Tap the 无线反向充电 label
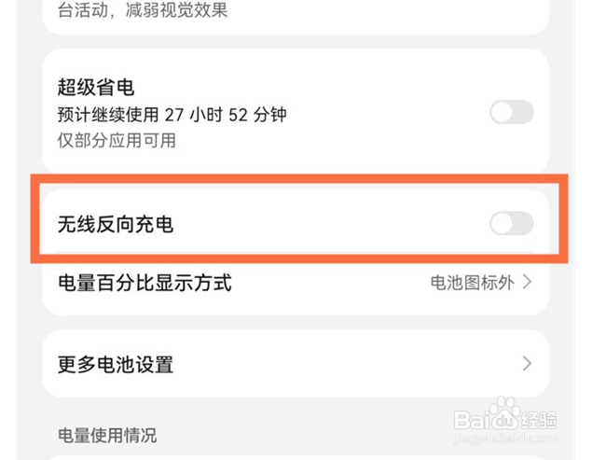Screen dimensions: 592x460 (116, 224)
